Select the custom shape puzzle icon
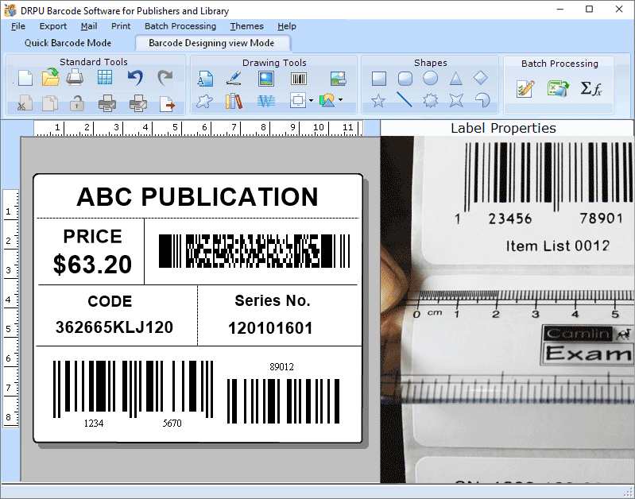 tap(204, 101)
